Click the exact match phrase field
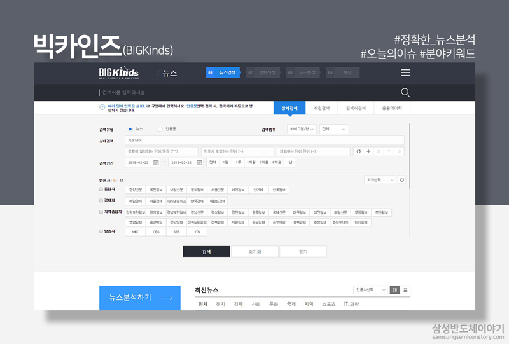The image size is (509, 344). point(162,151)
